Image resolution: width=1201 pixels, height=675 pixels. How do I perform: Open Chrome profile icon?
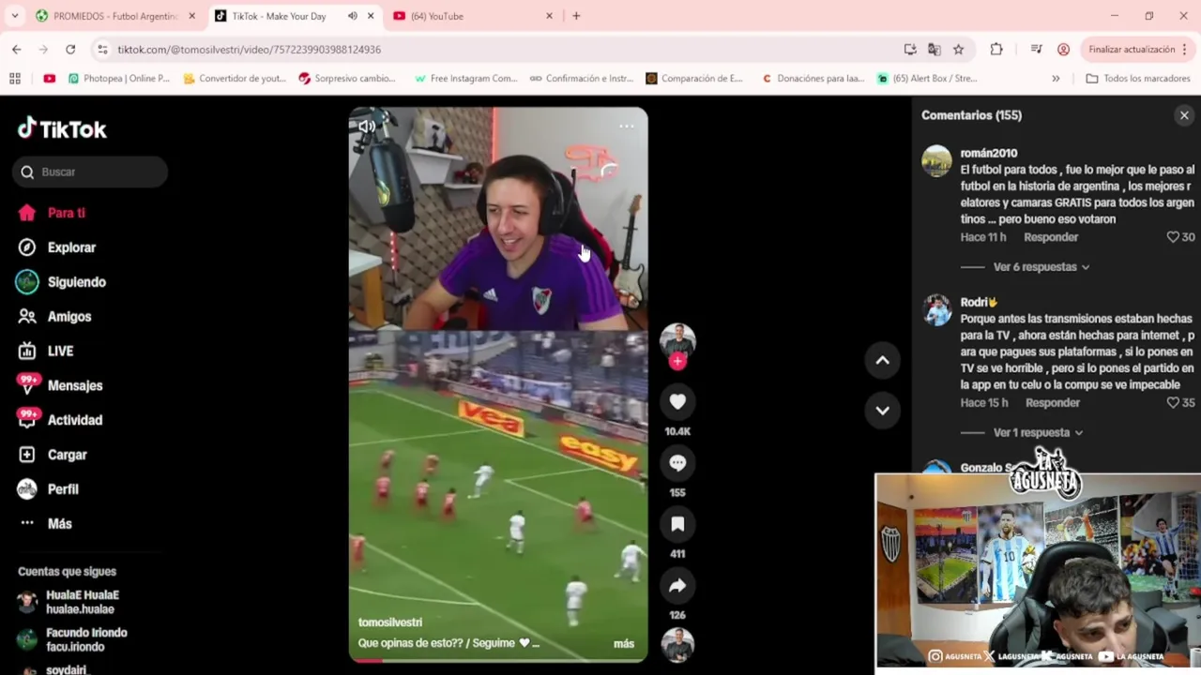1063,50
